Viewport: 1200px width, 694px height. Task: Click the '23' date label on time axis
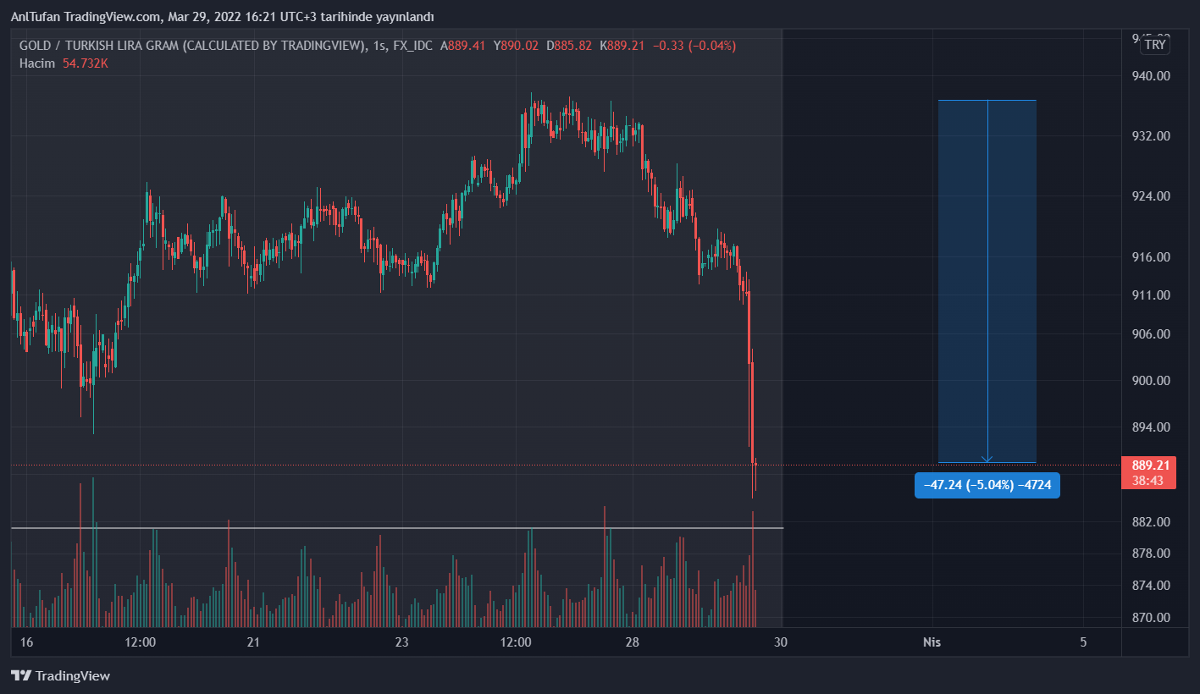(x=401, y=642)
